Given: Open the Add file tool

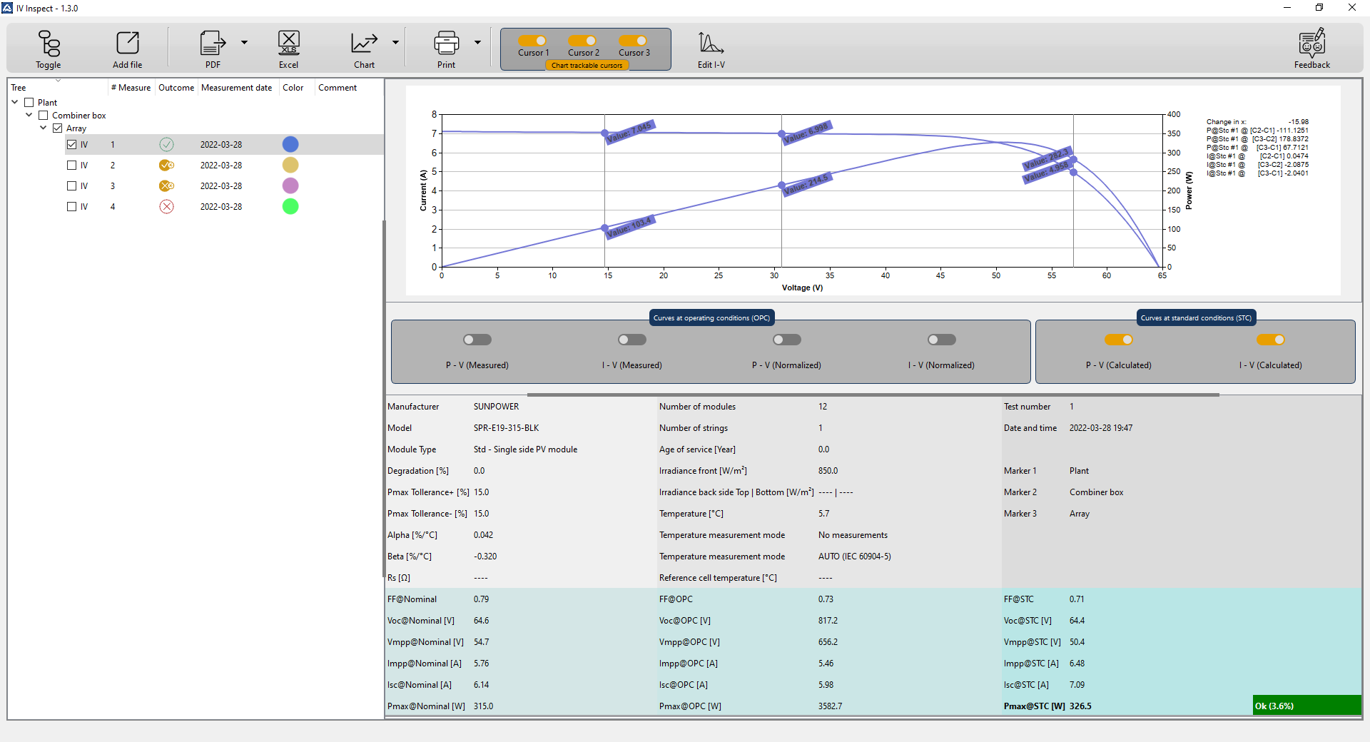Looking at the screenshot, I should [x=127, y=44].
